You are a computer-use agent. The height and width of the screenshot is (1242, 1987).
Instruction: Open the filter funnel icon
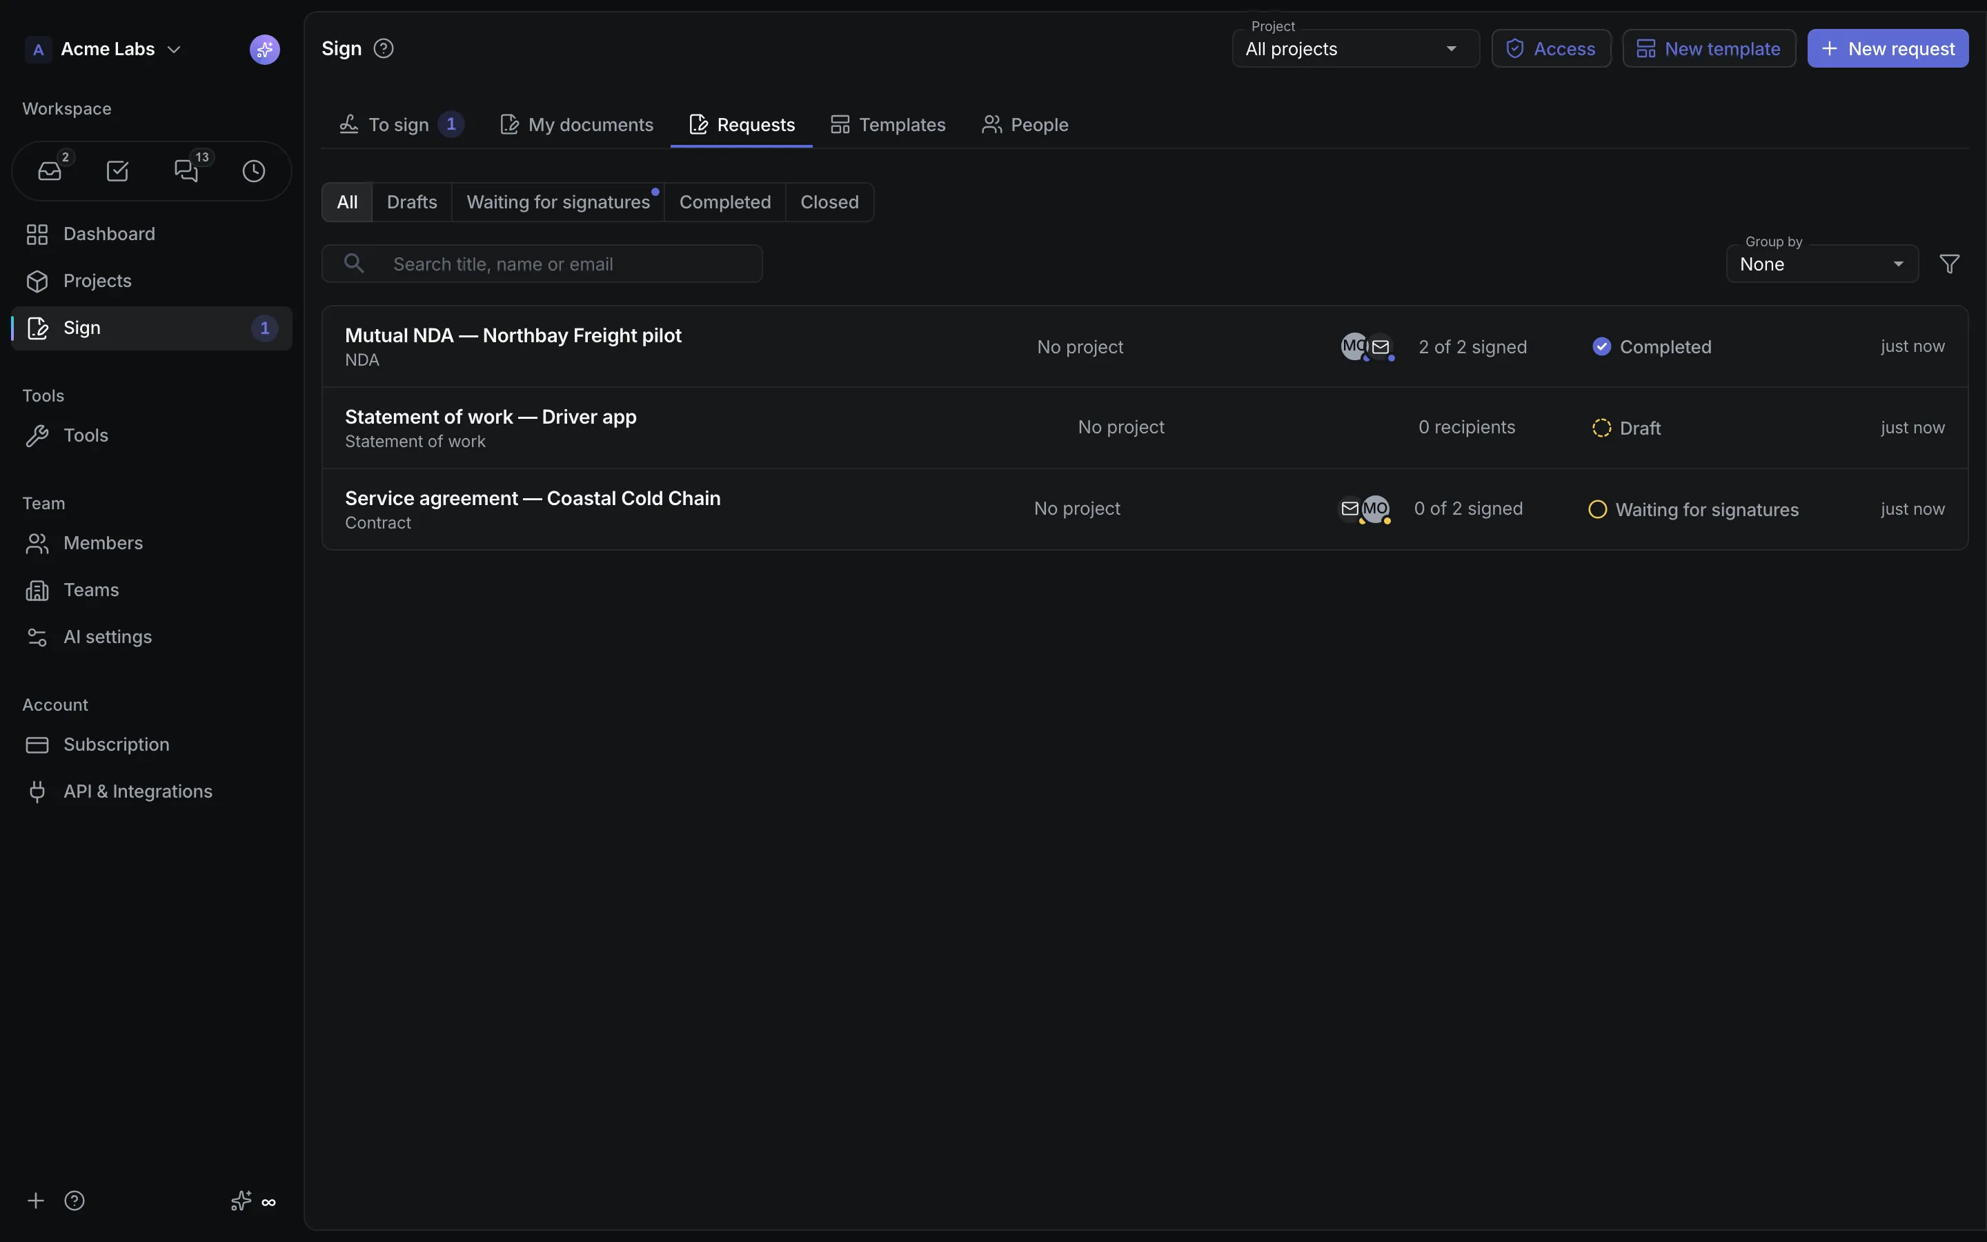coord(1949,264)
